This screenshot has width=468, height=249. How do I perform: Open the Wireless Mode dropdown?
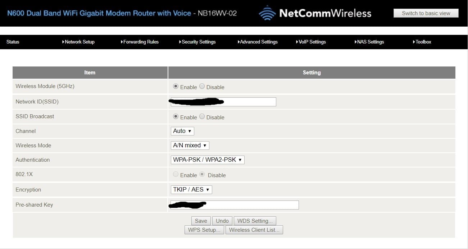[190, 146]
